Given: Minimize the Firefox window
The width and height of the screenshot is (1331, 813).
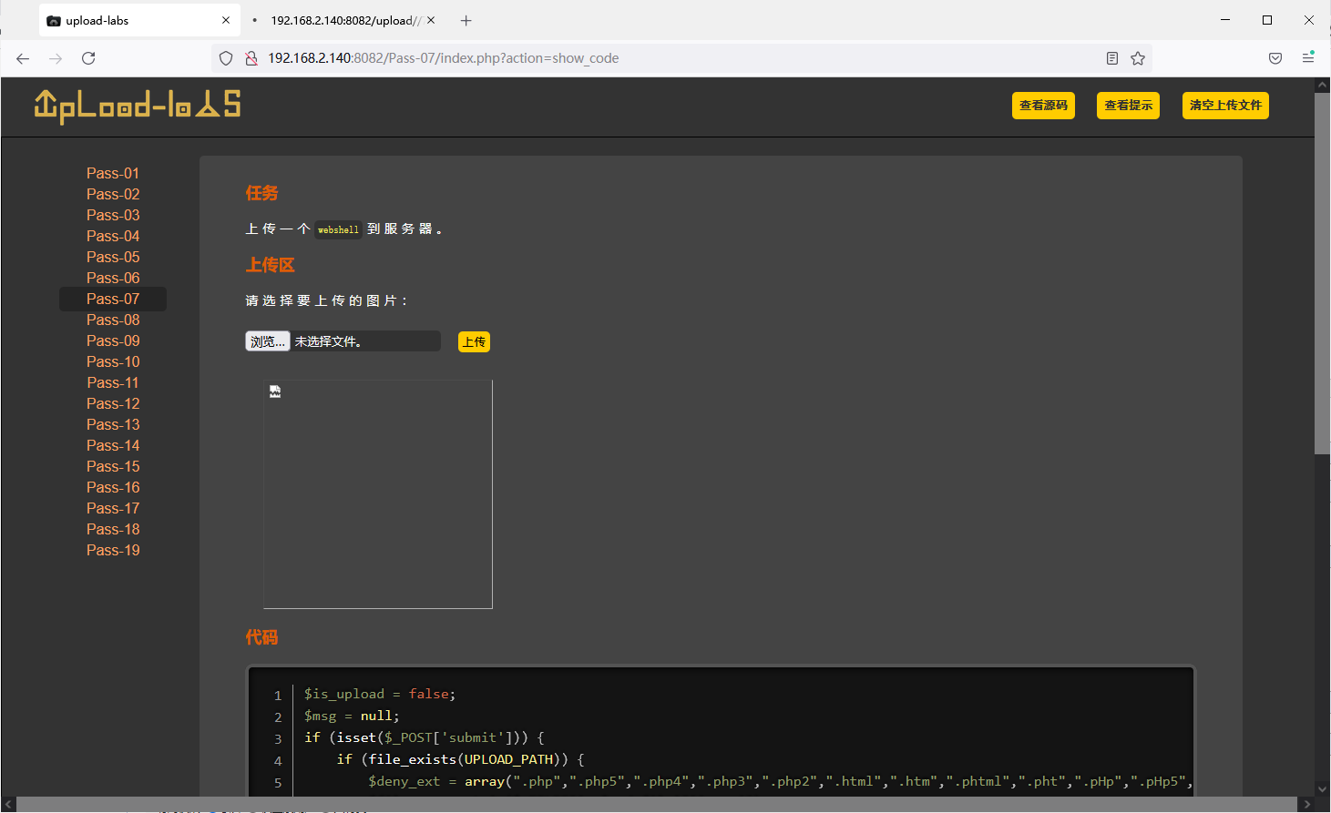Looking at the screenshot, I should [x=1225, y=20].
